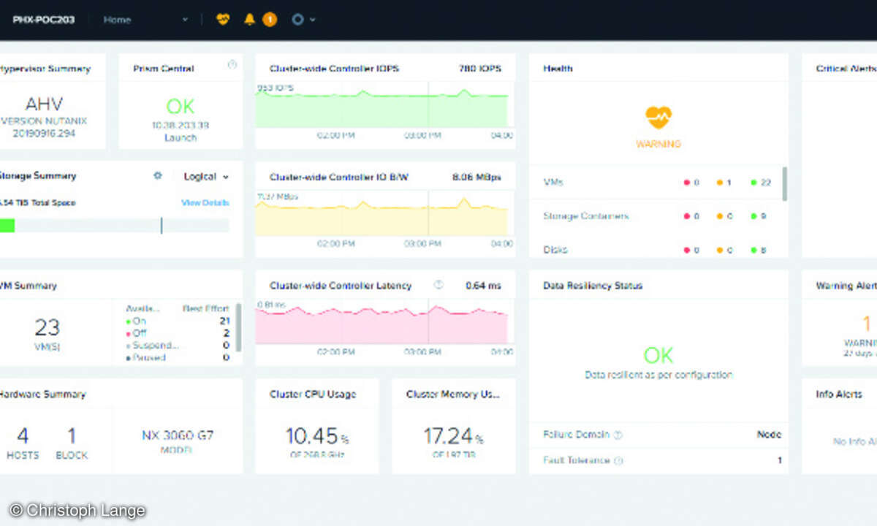Select the Disks row in Health
877x526 pixels.
(655, 250)
